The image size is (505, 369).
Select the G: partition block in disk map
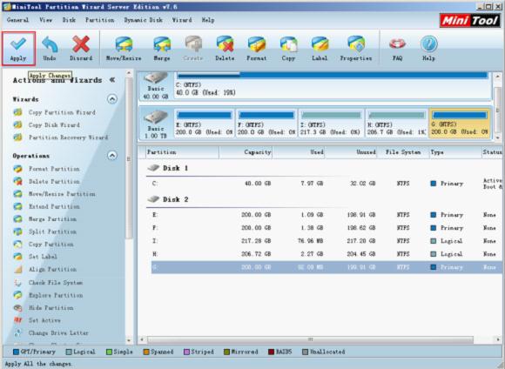point(460,124)
